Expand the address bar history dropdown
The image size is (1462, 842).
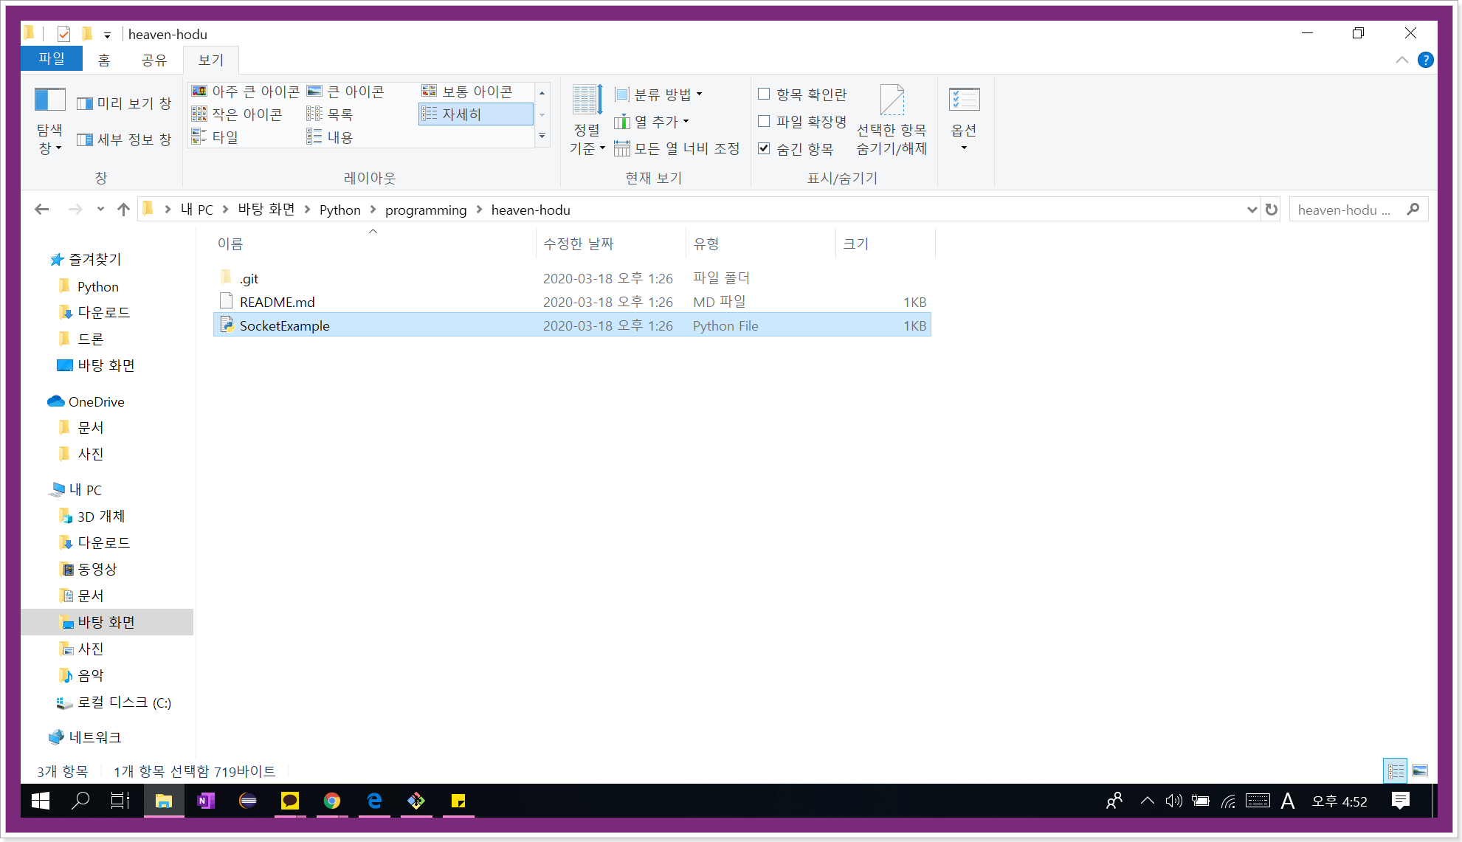coord(1252,210)
